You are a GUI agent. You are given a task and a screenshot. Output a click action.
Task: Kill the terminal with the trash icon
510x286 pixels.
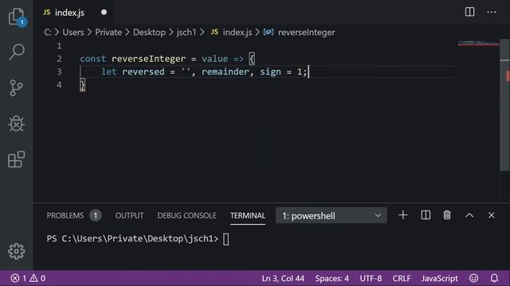[447, 215]
